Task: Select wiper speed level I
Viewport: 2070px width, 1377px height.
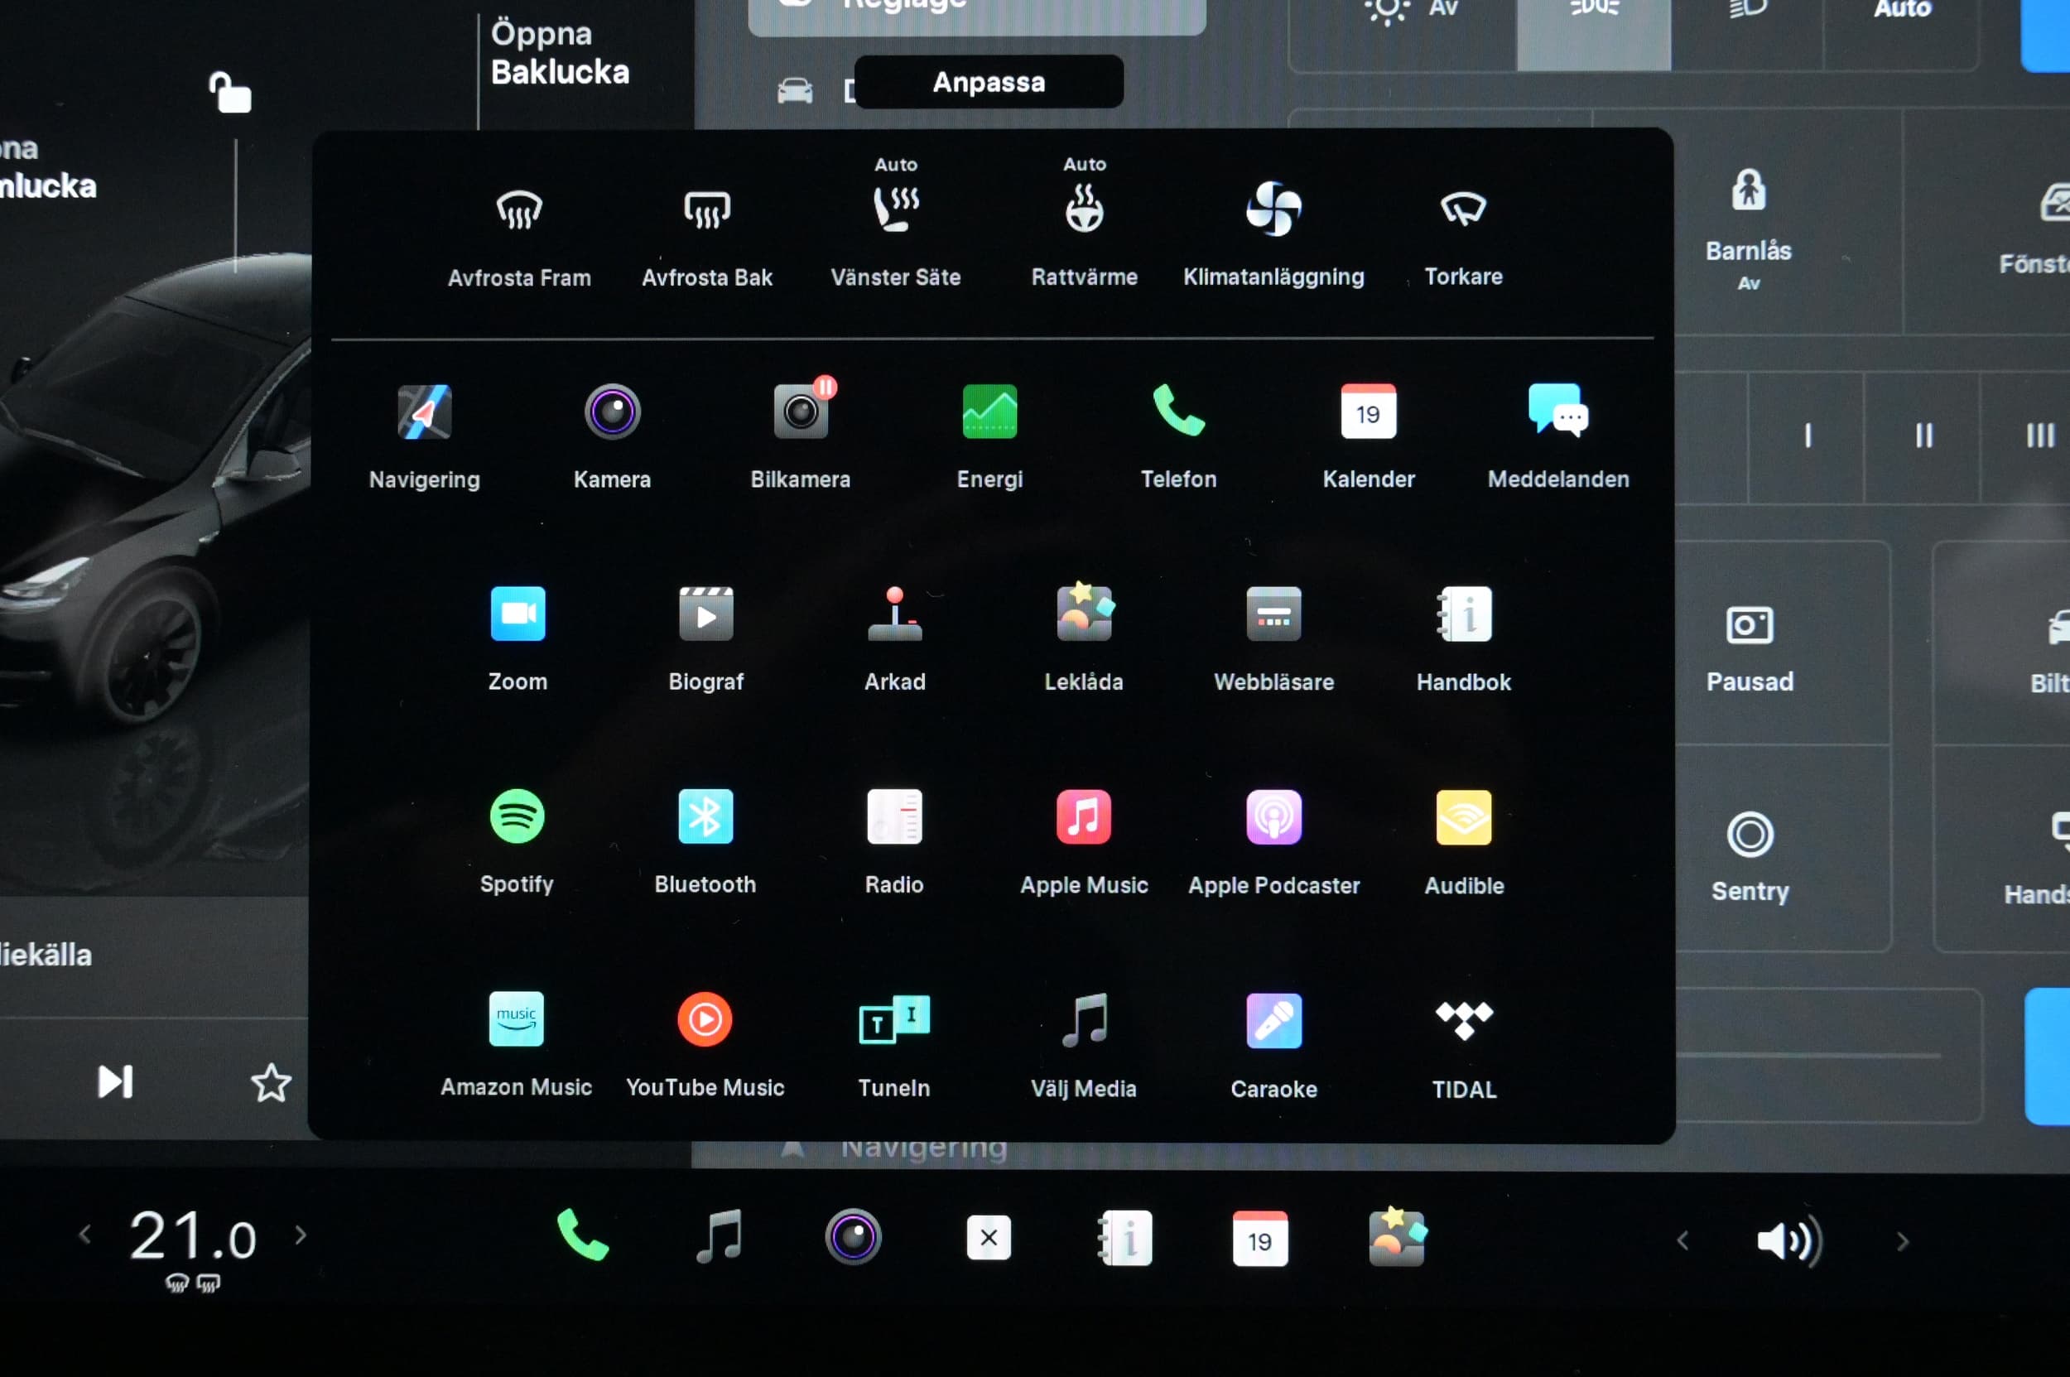Action: point(1807,436)
